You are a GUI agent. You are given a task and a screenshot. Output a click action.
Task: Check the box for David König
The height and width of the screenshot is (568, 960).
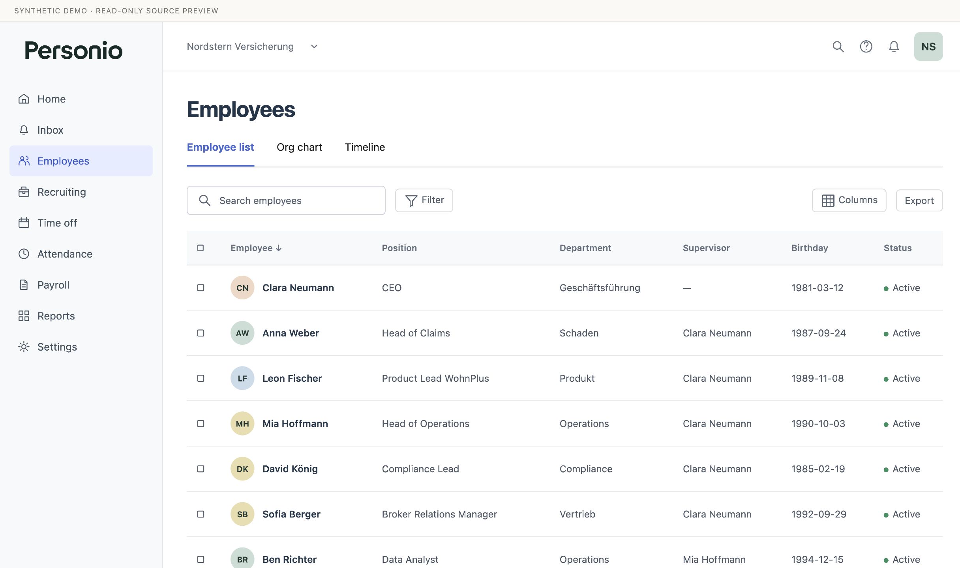[201, 469]
